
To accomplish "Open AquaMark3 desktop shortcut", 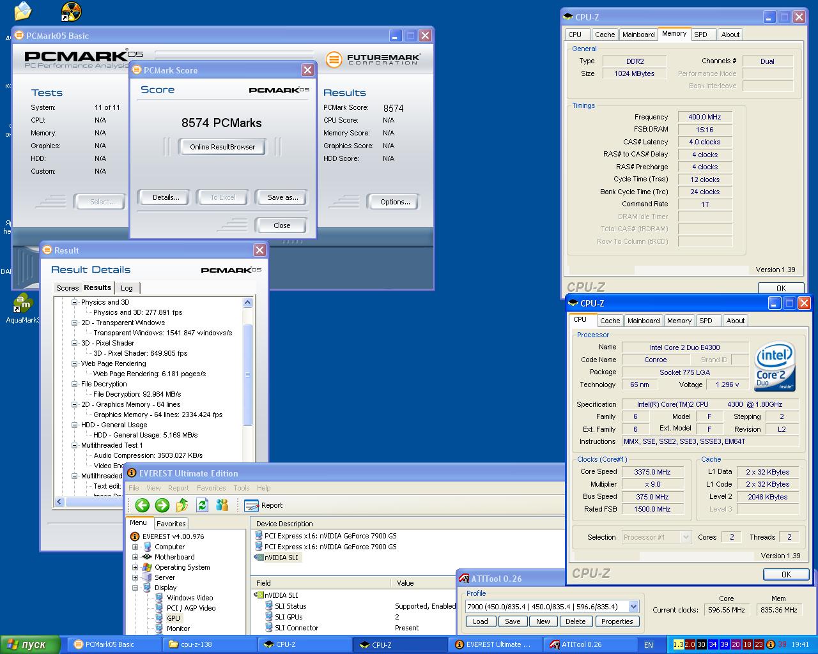I will [23, 308].
